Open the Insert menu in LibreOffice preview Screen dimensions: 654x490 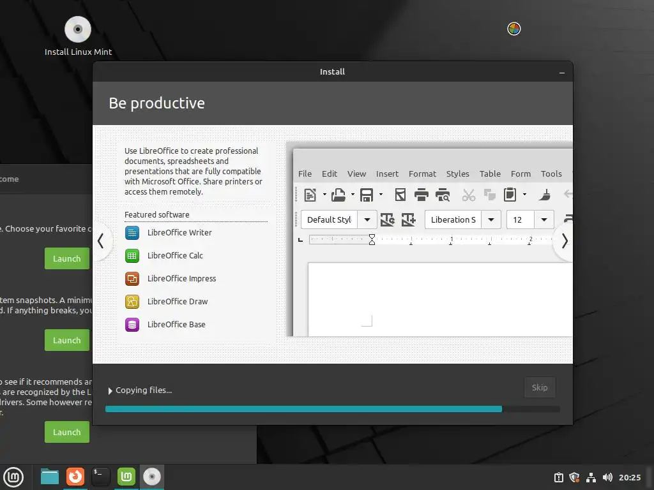tap(387, 174)
